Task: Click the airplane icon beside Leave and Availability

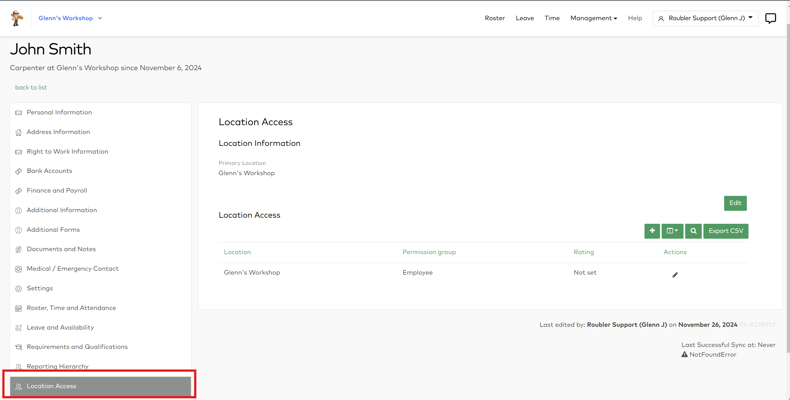Action: 19,328
